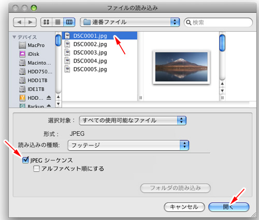This screenshot has height=220, width=259.
Task: Switch to column view mode
Action: [x=69, y=22]
